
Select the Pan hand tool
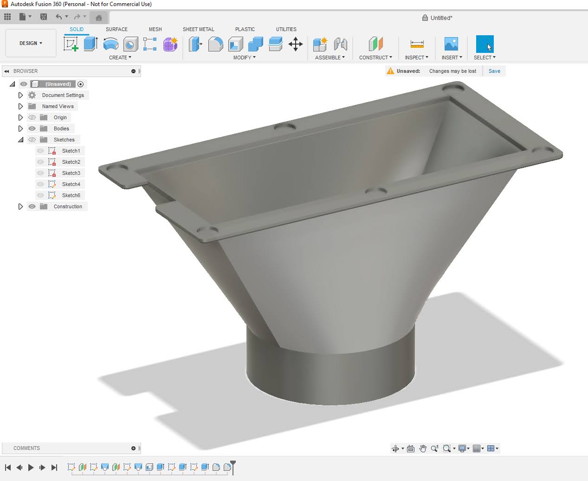pos(423,449)
